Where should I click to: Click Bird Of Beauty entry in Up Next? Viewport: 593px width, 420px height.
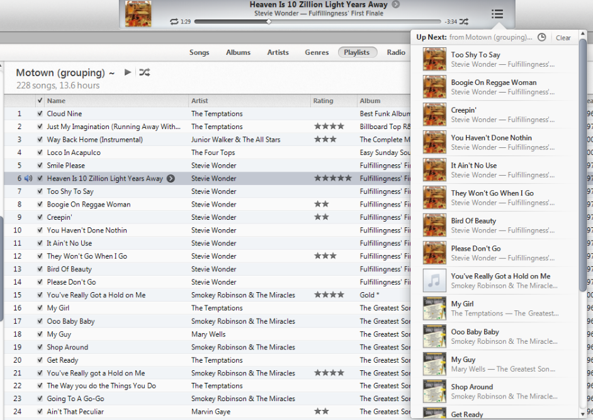[x=495, y=225]
